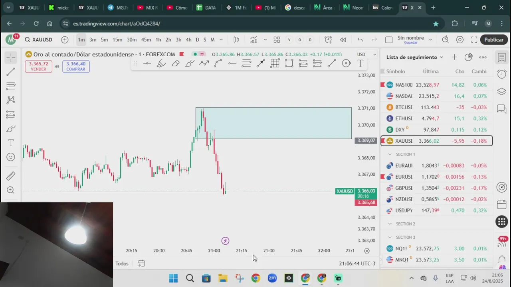This screenshot has width=511, height=287.
Task: Open the Lista de seguimiento dropdown
Action: click(x=415, y=57)
